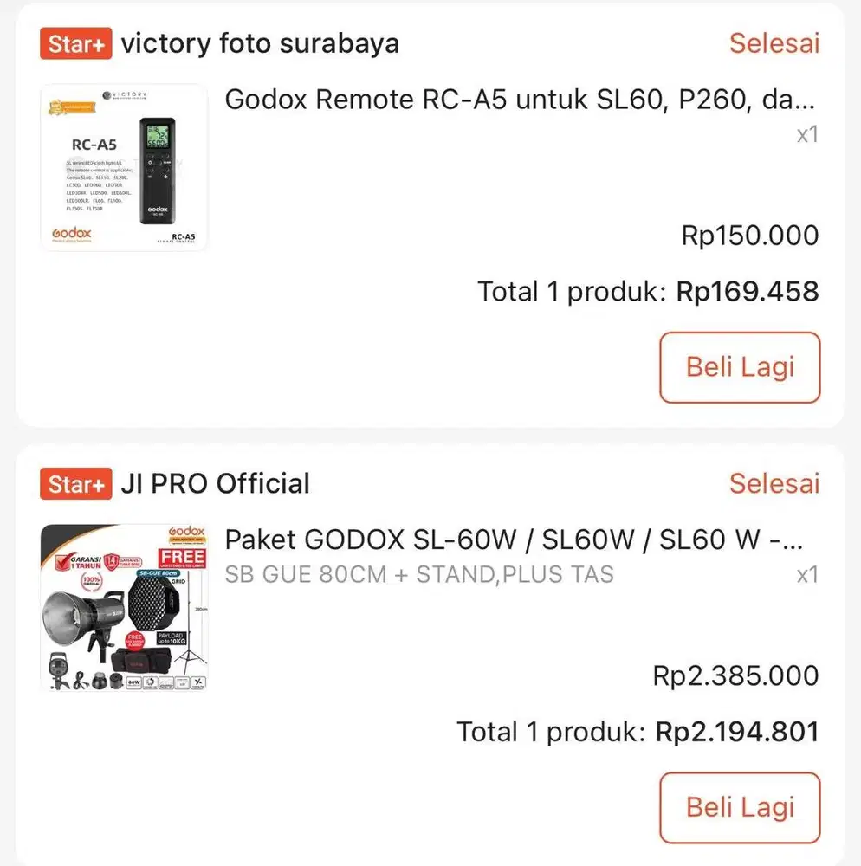Image resolution: width=861 pixels, height=866 pixels.
Task: Tap the x1 quantity of SL-60W package
Action: pyautogui.click(x=807, y=575)
